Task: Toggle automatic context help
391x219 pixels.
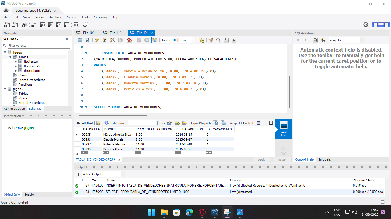Action: coord(323,40)
